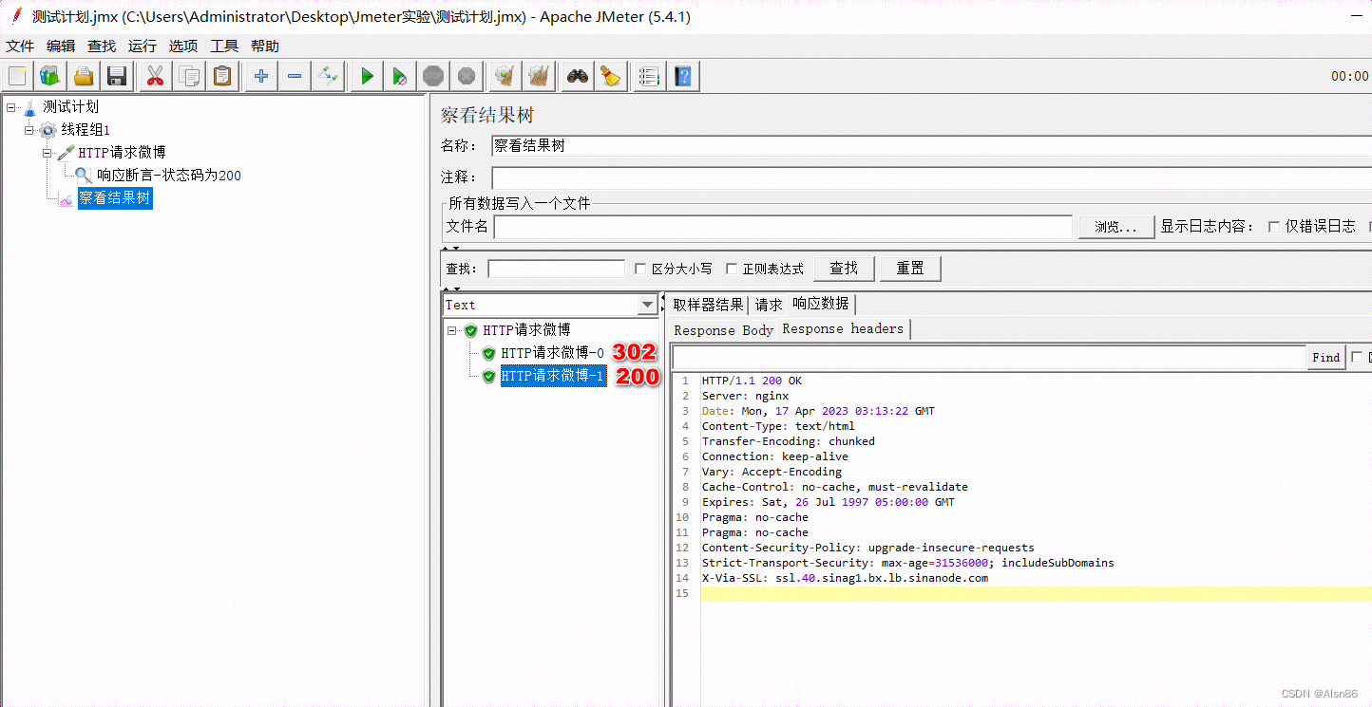Click the response Find text field
The image size is (1372, 707).
988,358
